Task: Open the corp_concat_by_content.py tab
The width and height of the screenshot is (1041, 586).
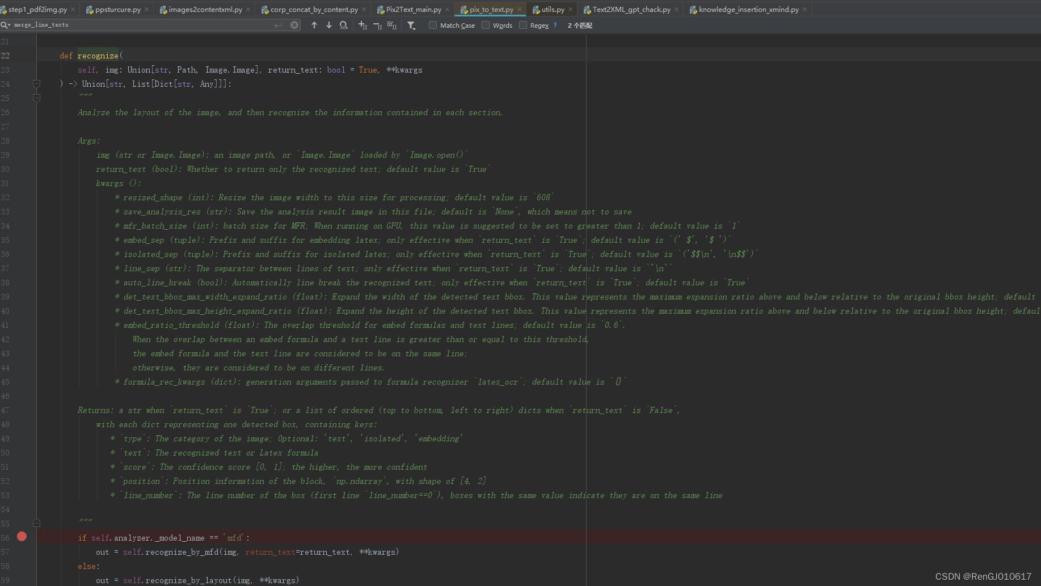Action: (x=314, y=10)
